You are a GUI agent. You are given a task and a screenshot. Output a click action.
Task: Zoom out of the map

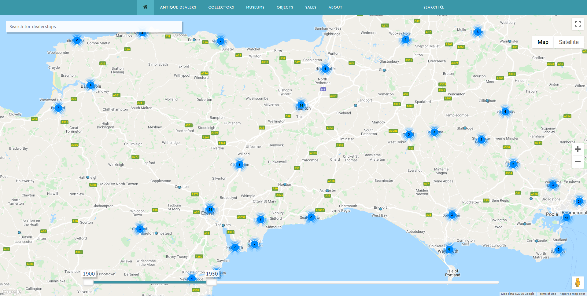578,162
